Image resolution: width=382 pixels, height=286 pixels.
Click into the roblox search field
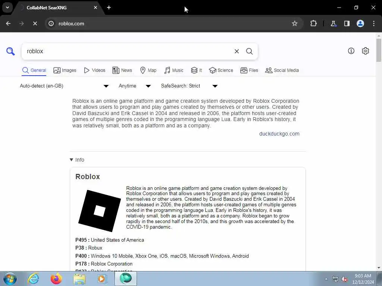129,51
